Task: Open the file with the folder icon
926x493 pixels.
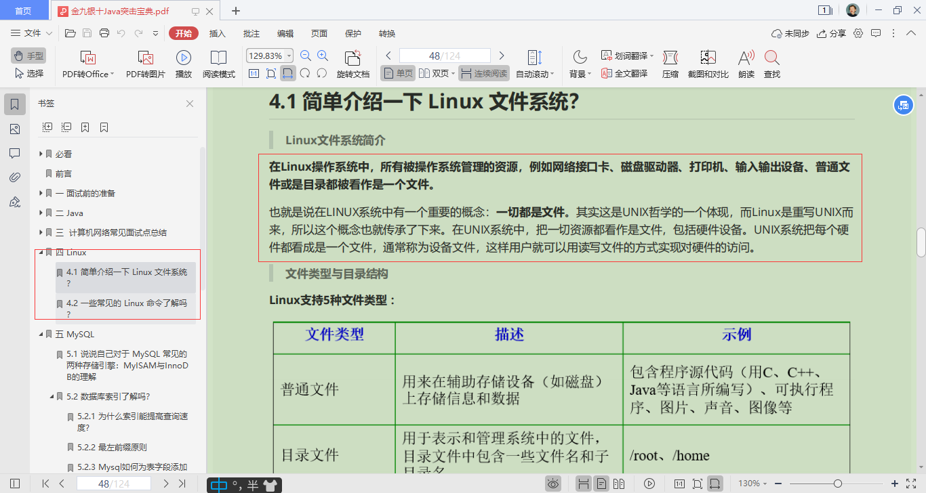Action: point(70,33)
